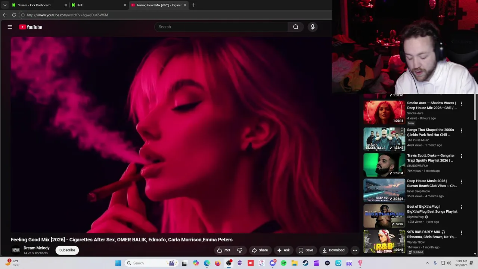Show hidden system tray icons
This screenshot has width=478, height=269.
click(x=427, y=263)
